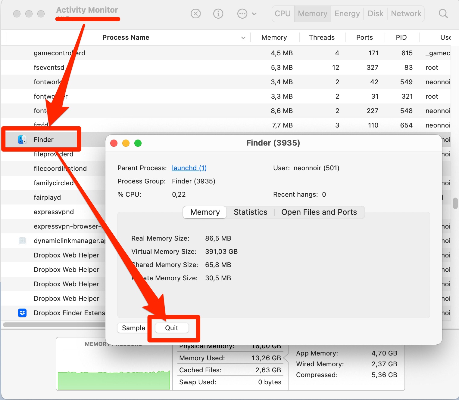
Task: Click the 8,6 MB memory cell
Action: coord(282,111)
